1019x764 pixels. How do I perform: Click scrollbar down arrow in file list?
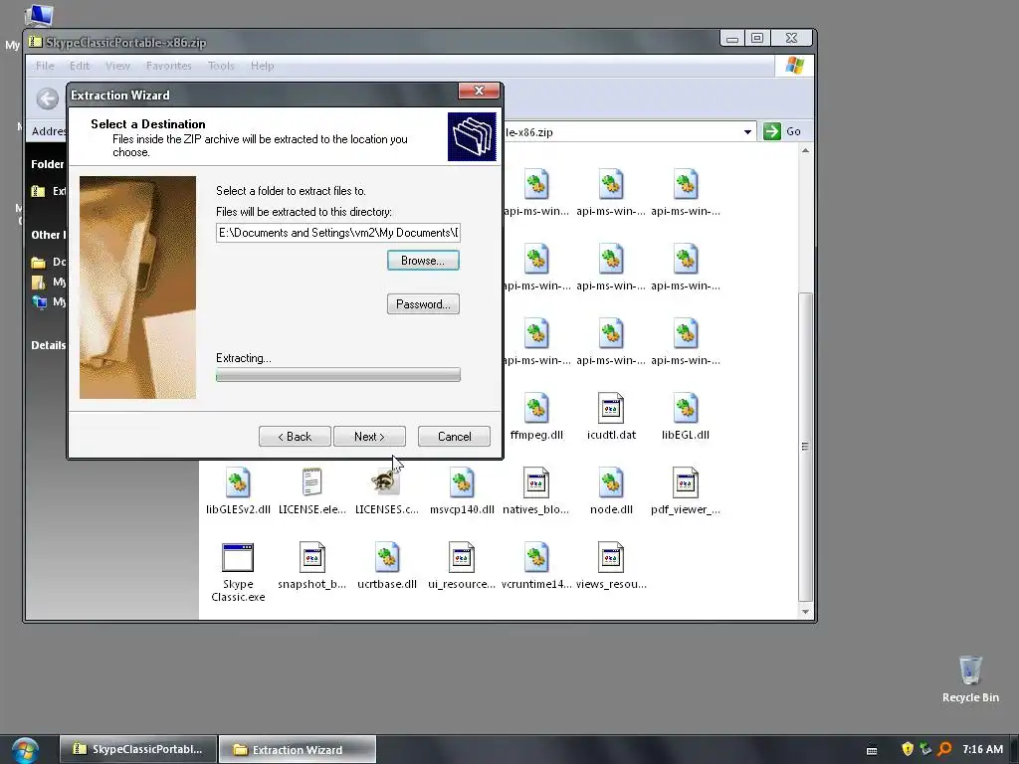pyautogui.click(x=805, y=612)
